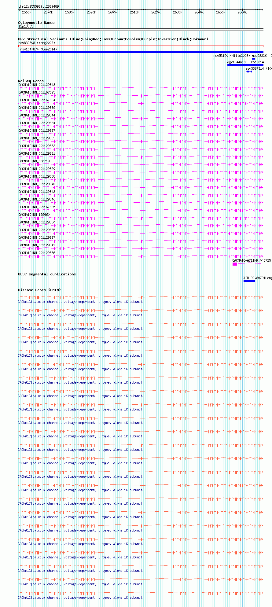Open transcript CACNA1C|NM_001129843
This screenshot has width=272, height=607.
(37, 85)
